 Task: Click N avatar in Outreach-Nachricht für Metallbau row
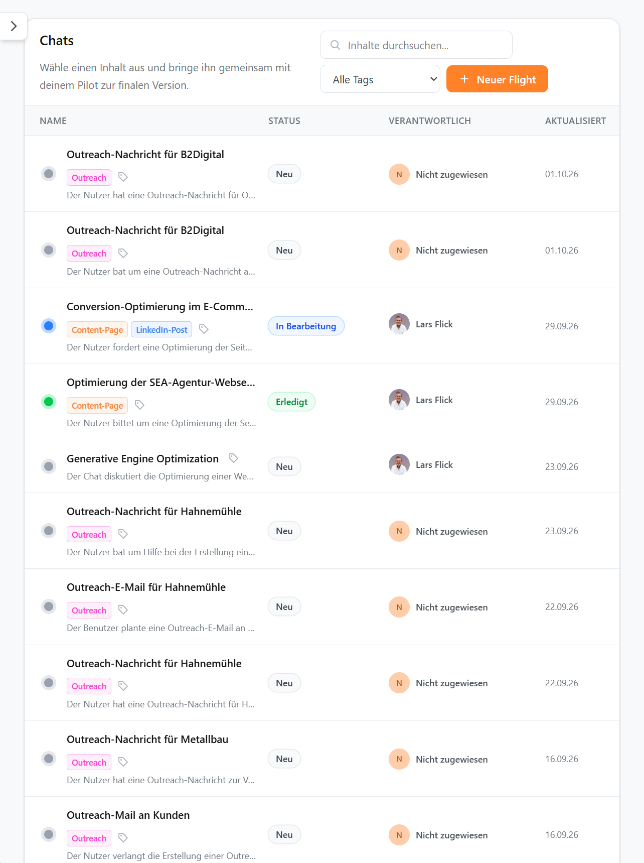[399, 760]
